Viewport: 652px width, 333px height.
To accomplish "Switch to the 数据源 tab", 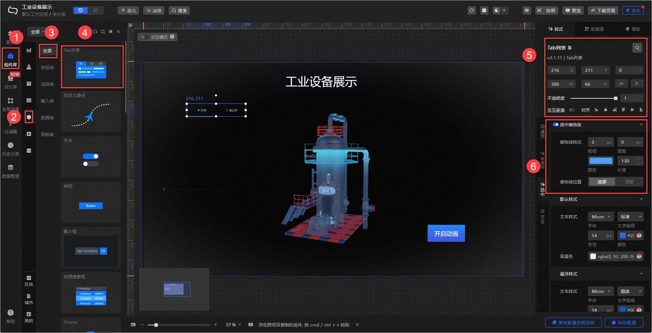I will (x=594, y=29).
